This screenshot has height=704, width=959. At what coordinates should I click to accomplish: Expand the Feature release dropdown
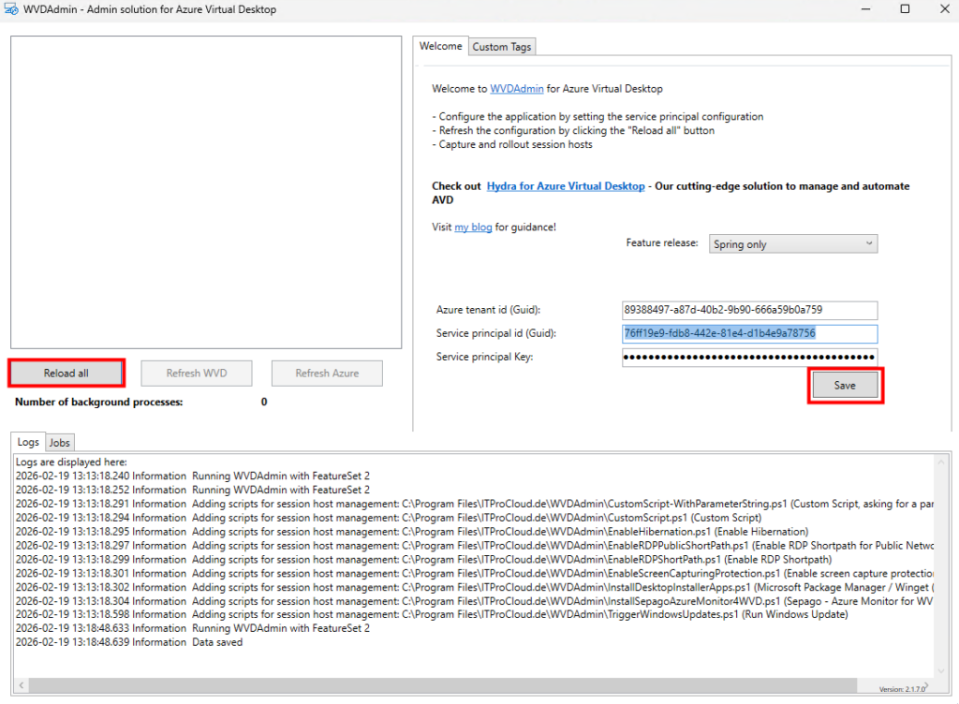[793, 244]
